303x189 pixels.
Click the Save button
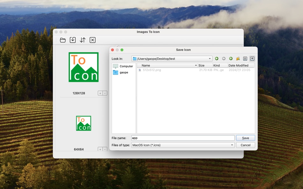(245, 138)
